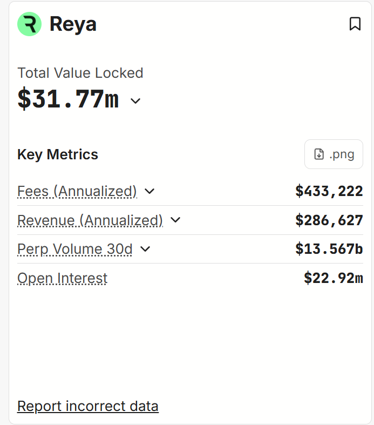This screenshot has height=425, width=374.
Task: Click the Fees (Annualized) label
Action: click(77, 191)
